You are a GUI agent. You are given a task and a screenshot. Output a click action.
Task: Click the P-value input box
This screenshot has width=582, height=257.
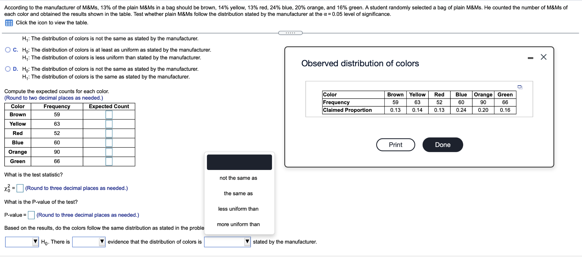click(x=31, y=215)
